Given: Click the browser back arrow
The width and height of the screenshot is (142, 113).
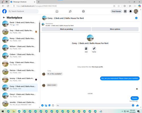Looking at the screenshot, I should click(3, 6).
